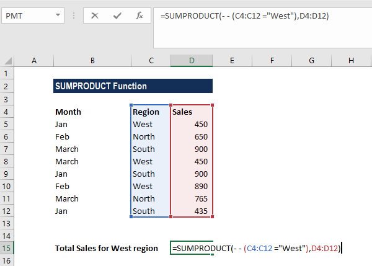The width and height of the screenshot is (372, 266).
Task: Click red range handle at bottom-right of Sales
Action: pyautogui.click(x=212, y=216)
